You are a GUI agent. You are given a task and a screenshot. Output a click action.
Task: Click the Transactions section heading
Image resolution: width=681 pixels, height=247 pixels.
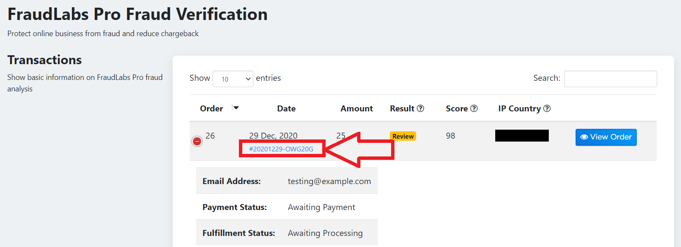pos(45,60)
